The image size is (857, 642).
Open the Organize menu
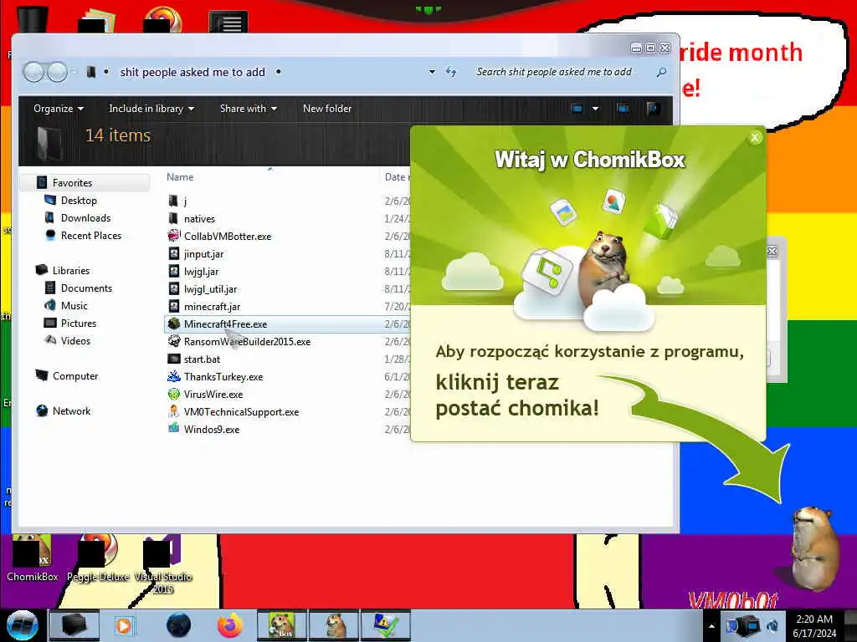(59, 108)
